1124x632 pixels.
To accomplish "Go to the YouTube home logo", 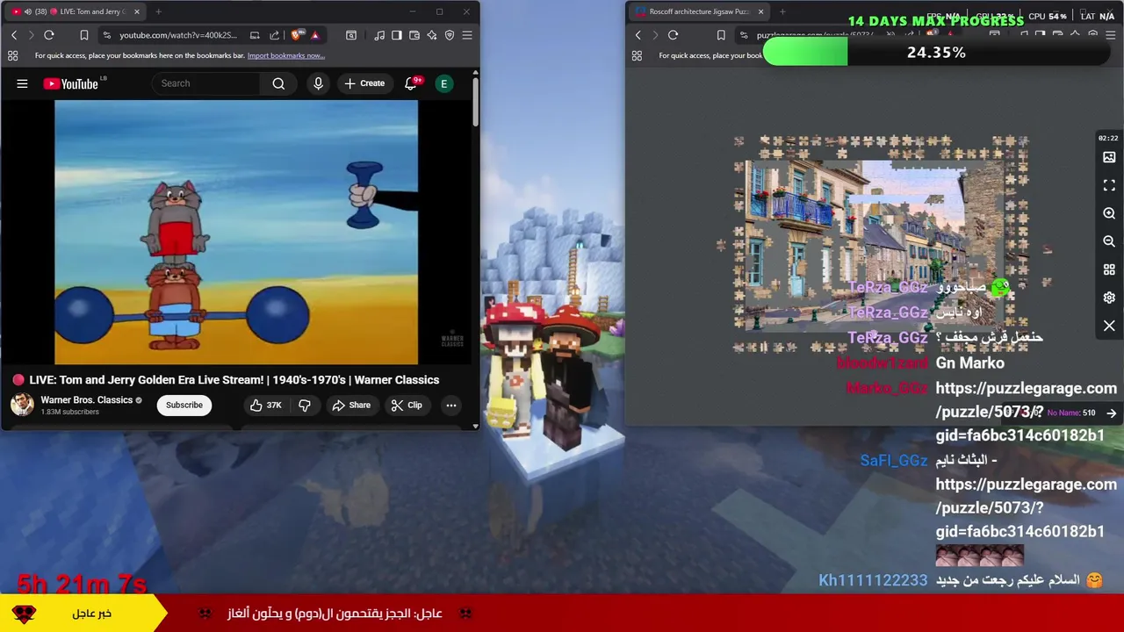I will (71, 83).
